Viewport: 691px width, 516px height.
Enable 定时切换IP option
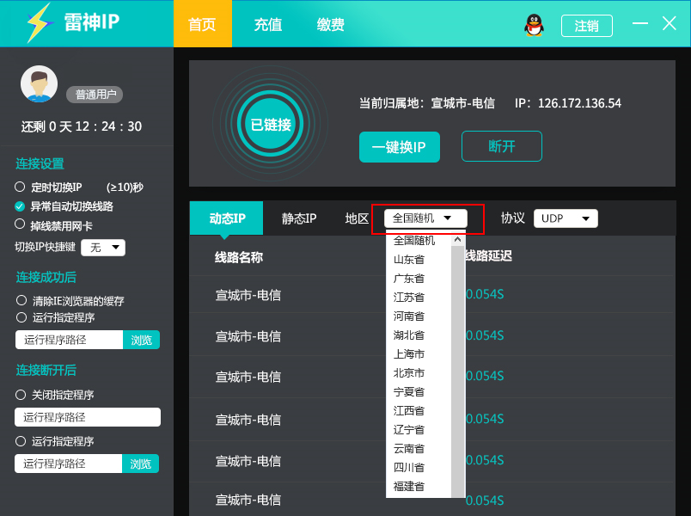click(20, 187)
